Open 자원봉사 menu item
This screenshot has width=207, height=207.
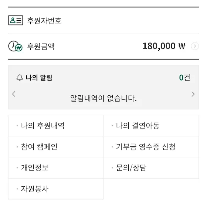click(56, 189)
